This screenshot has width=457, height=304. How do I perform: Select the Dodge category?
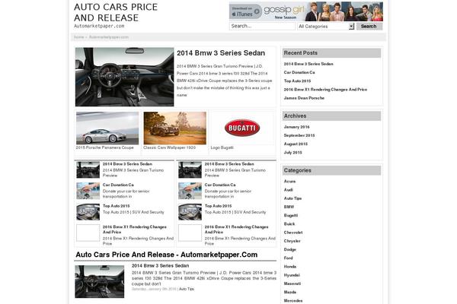pos(290,249)
